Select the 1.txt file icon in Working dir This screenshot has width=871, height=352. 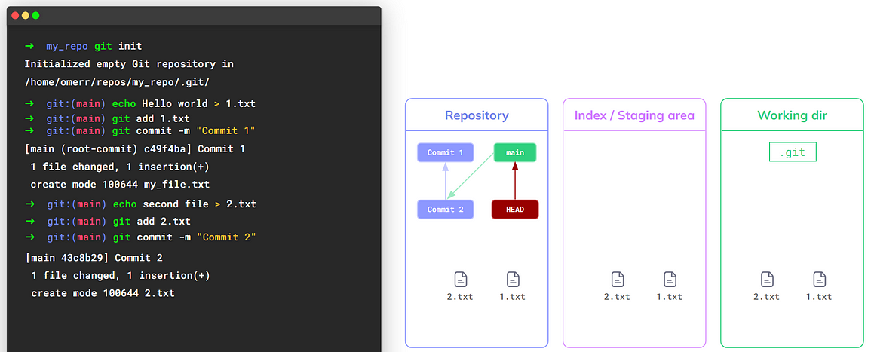[819, 279]
